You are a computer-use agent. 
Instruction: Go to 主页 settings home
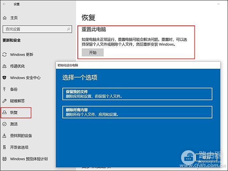click(14, 18)
